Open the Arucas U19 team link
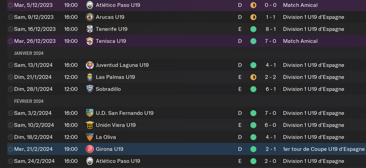366x168 pixels. (110, 17)
